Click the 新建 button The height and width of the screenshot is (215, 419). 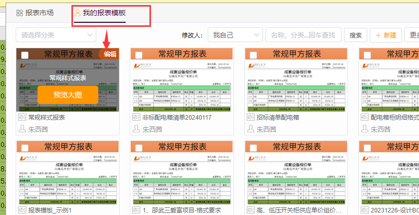pos(386,35)
